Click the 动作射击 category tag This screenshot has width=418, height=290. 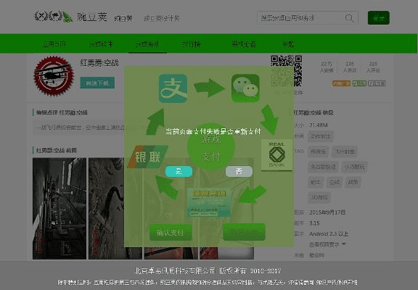tap(321, 136)
